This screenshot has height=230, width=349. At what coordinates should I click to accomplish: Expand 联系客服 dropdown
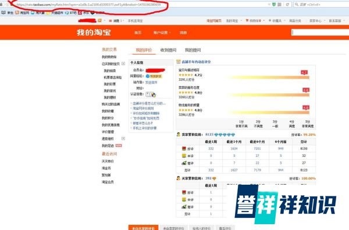coord(337,21)
